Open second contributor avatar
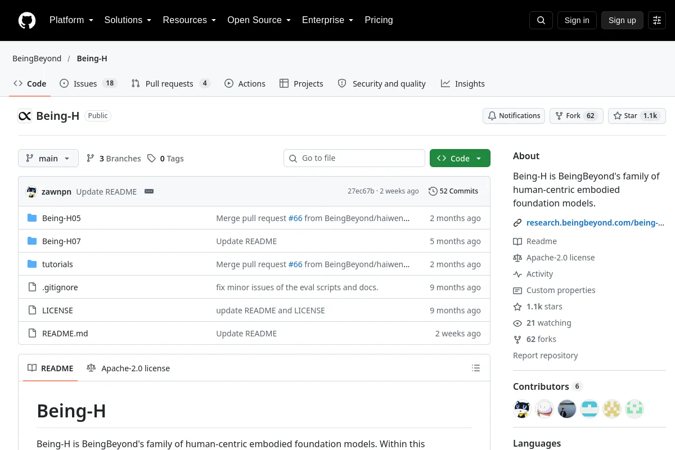675x450 pixels. 544,409
